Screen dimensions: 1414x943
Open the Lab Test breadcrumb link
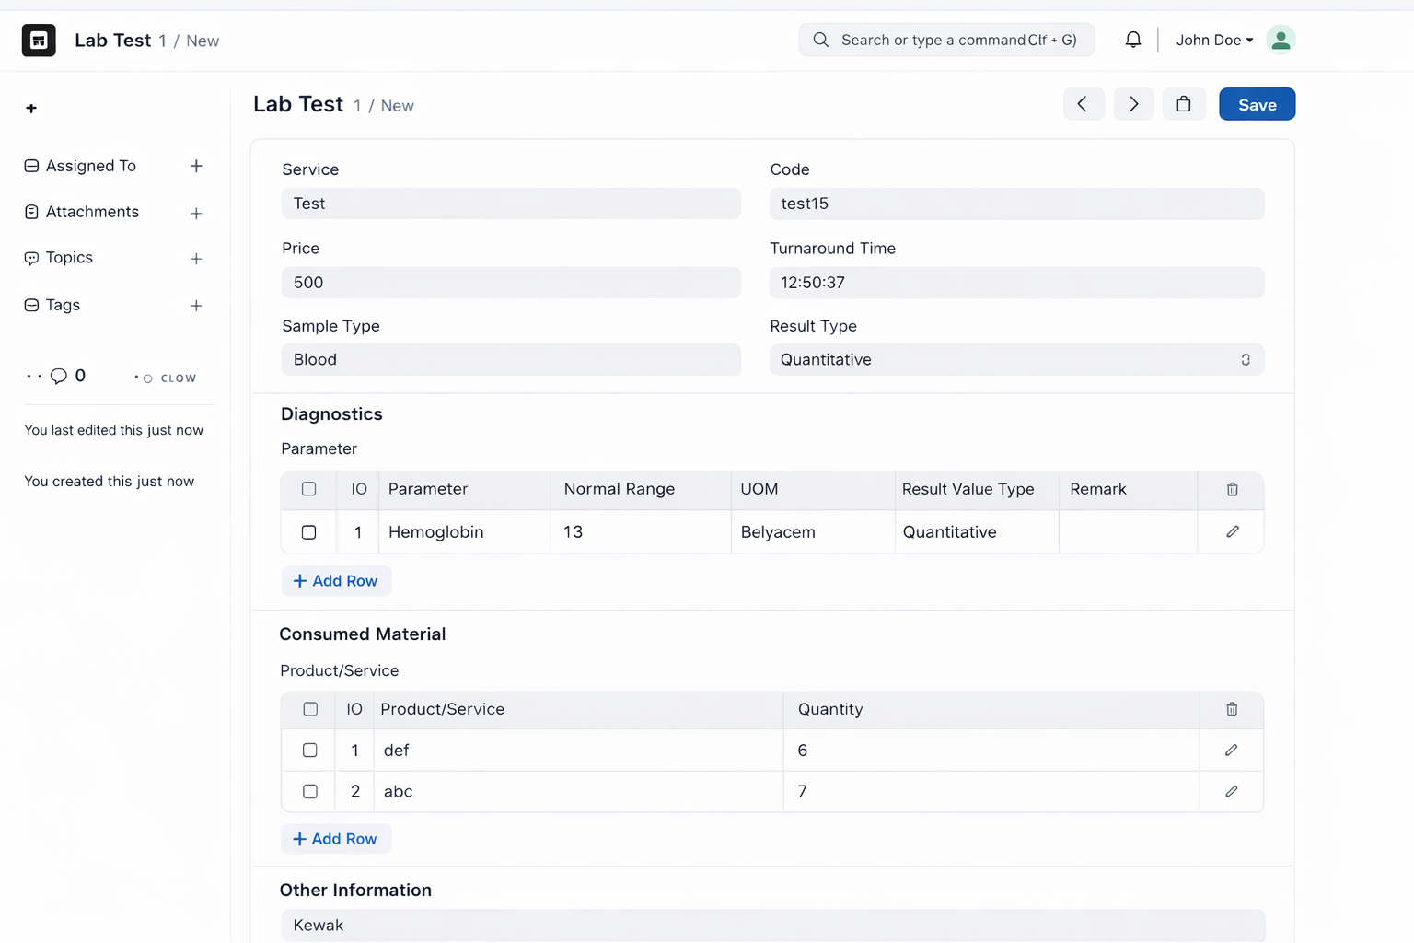112,41
